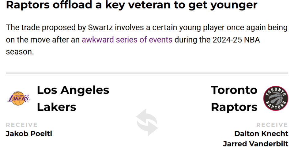Click the Toronto Raptors logo
This screenshot has width=294, height=151.
276,98
